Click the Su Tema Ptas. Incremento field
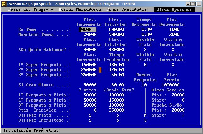 pyautogui.click(x=88, y=29)
